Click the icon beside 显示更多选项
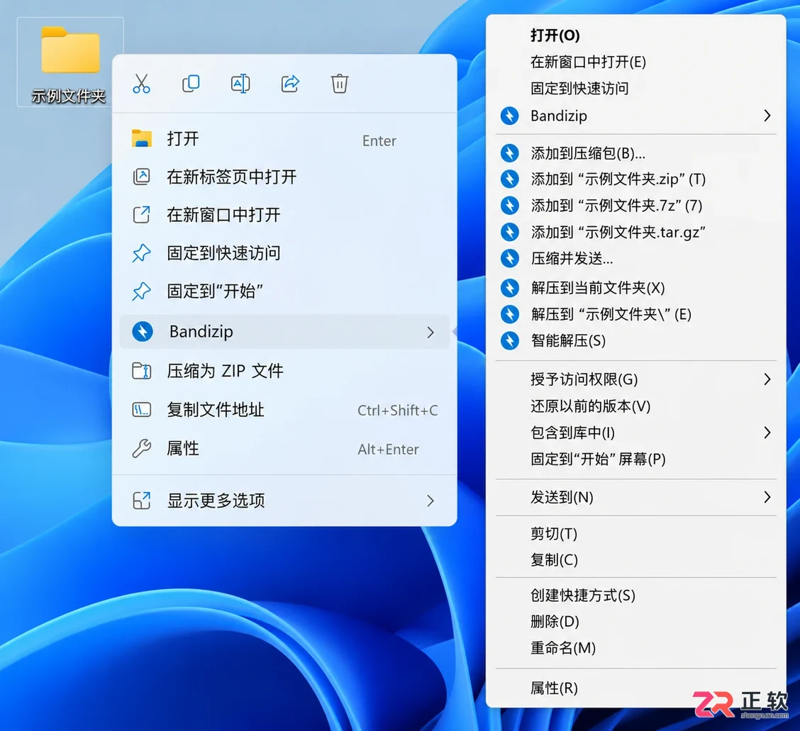Viewport: 800px width, 731px height. click(x=141, y=501)
